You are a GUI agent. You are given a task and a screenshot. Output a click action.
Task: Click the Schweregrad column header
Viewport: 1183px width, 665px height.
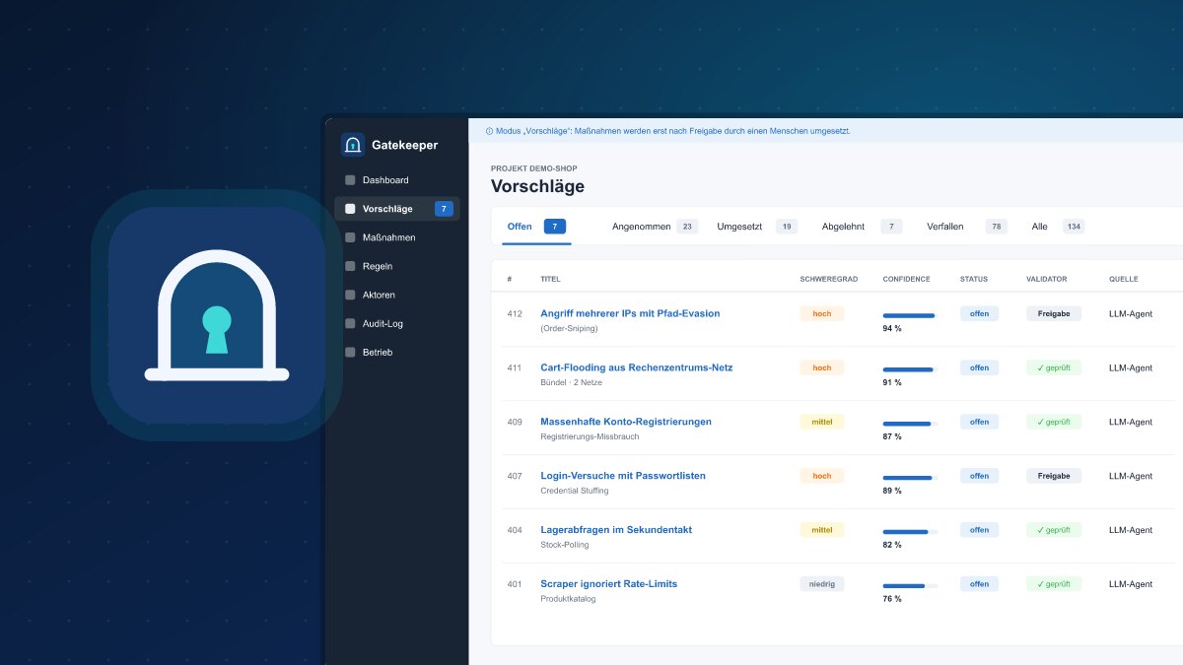(x=829, y=279)
